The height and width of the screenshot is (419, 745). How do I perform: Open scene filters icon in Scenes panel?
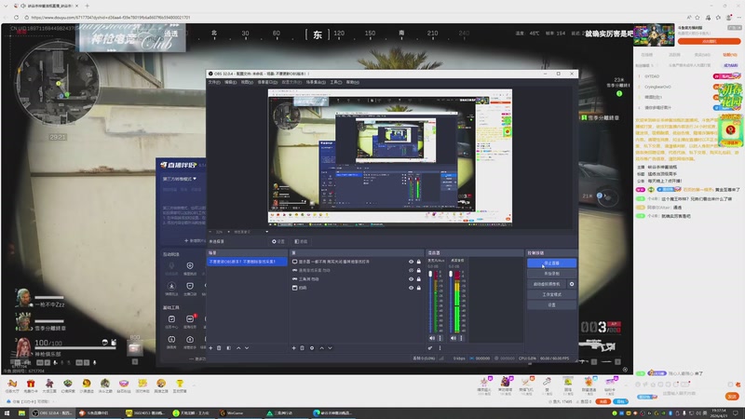tap(228, 348)
